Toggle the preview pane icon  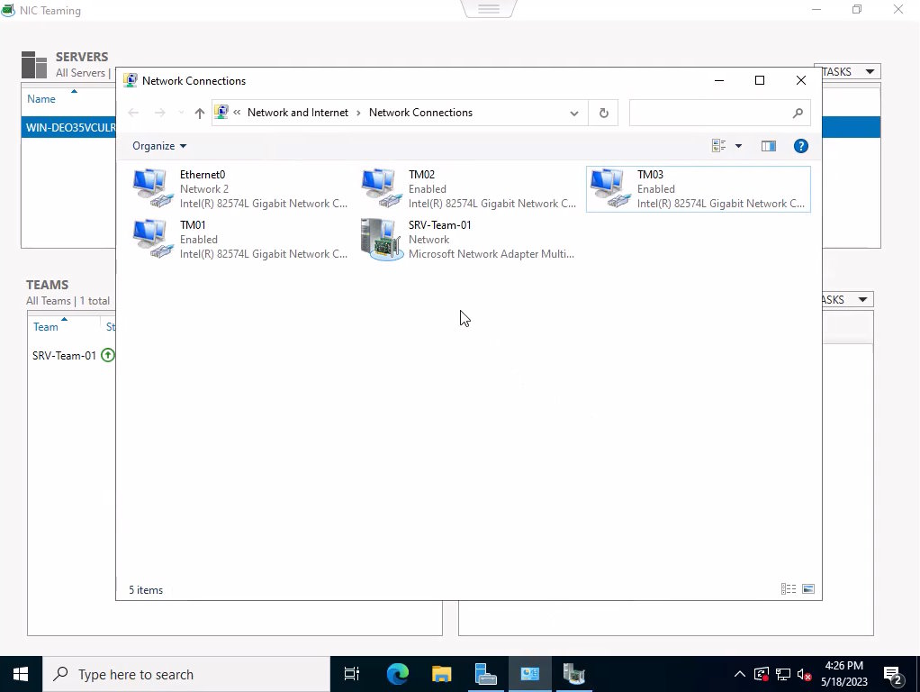tap(769, 146)
